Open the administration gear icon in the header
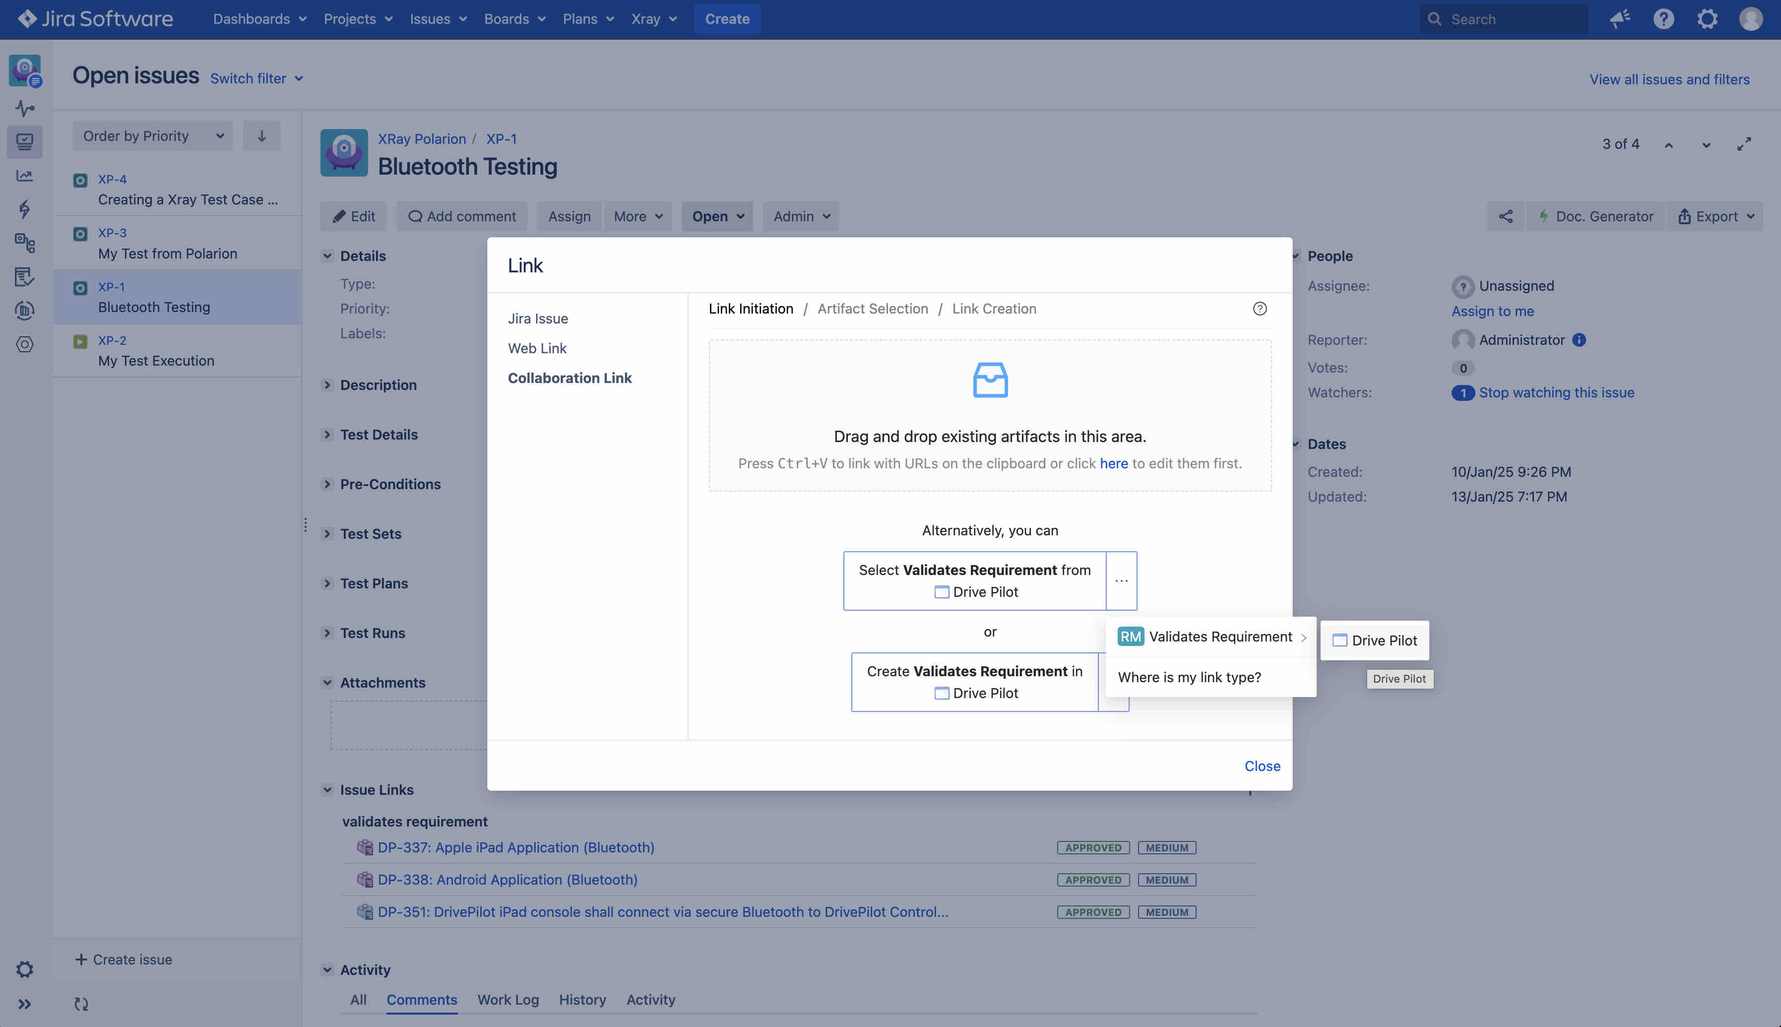Screen dimensions: 1781x1027 [1707, 19]
